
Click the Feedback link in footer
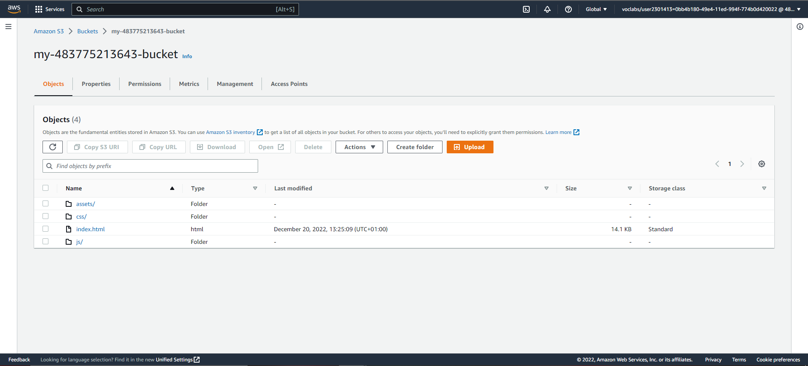coord(19,360)
